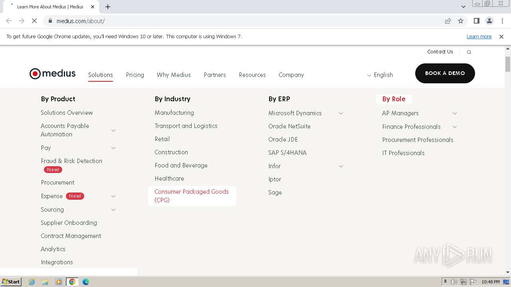Click the taskbar clock showing 10:48 PM
511x287 pixels.
pyautogui.click(x=490, y=282)
